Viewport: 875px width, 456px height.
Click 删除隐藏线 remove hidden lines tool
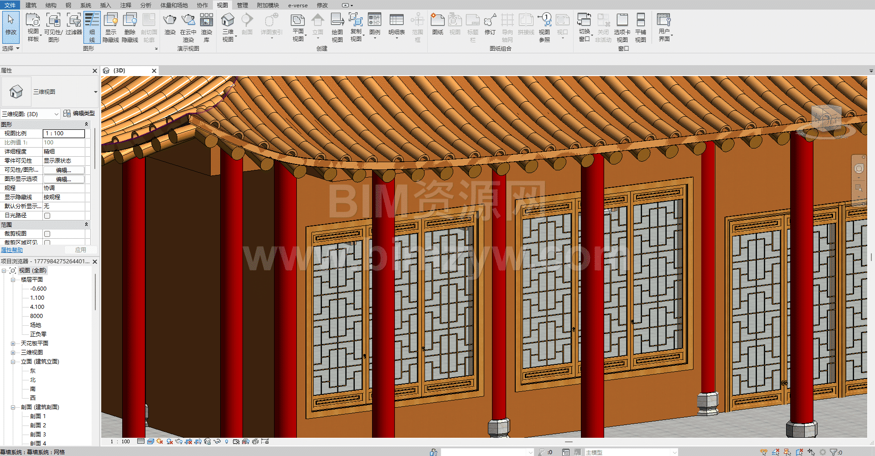[x=130, y=27]
